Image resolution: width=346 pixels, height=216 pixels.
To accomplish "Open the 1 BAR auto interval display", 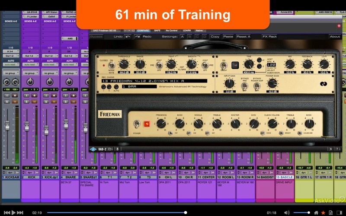I will coord(139,87).
